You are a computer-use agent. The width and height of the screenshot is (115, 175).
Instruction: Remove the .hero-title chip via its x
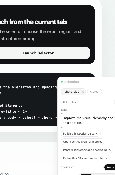(83, 92)
